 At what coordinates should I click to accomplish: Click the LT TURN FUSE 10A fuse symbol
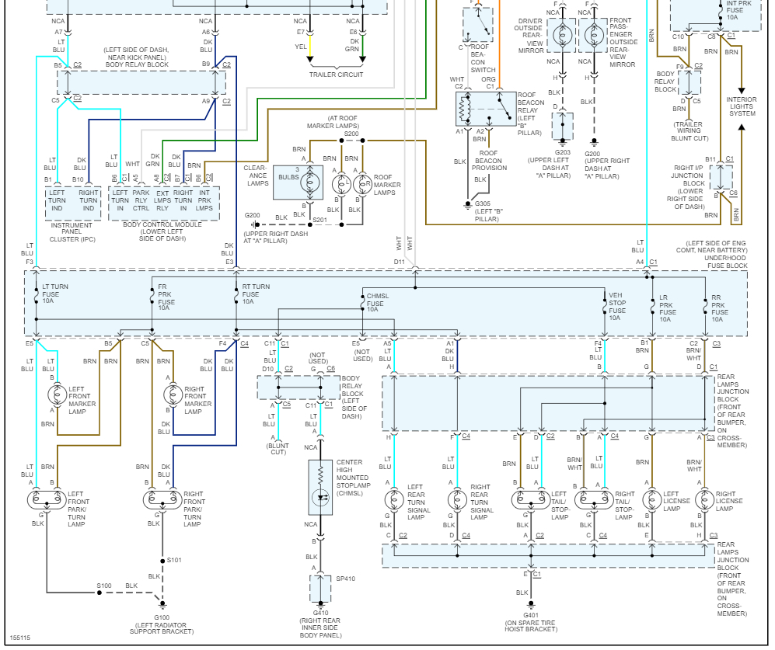[36, 294]
